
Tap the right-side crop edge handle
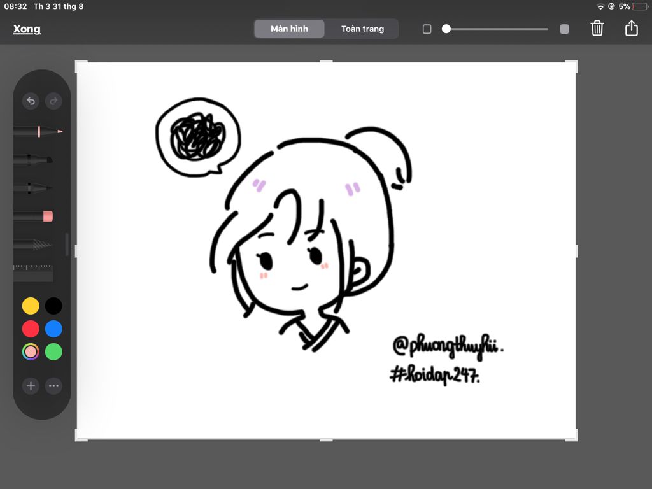tap(576, 251)
